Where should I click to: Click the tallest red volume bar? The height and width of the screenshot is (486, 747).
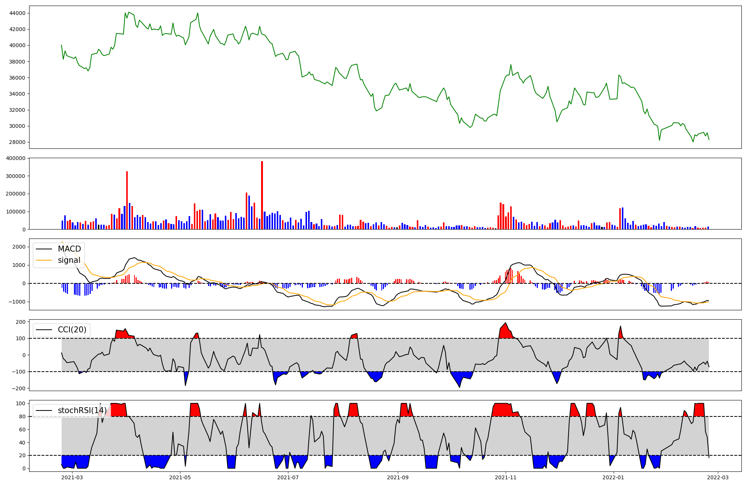coord(262,194)
